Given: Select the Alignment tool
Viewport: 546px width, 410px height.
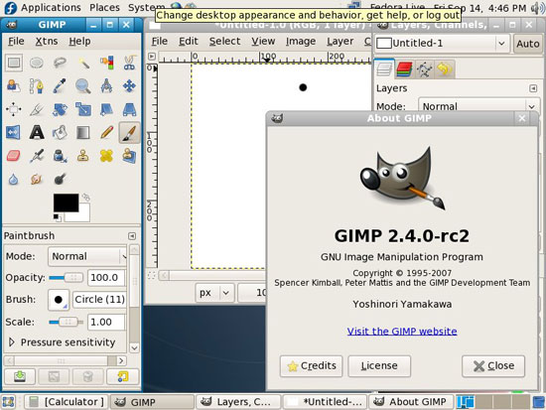Looking at the screenshot, I should (14, 109).
